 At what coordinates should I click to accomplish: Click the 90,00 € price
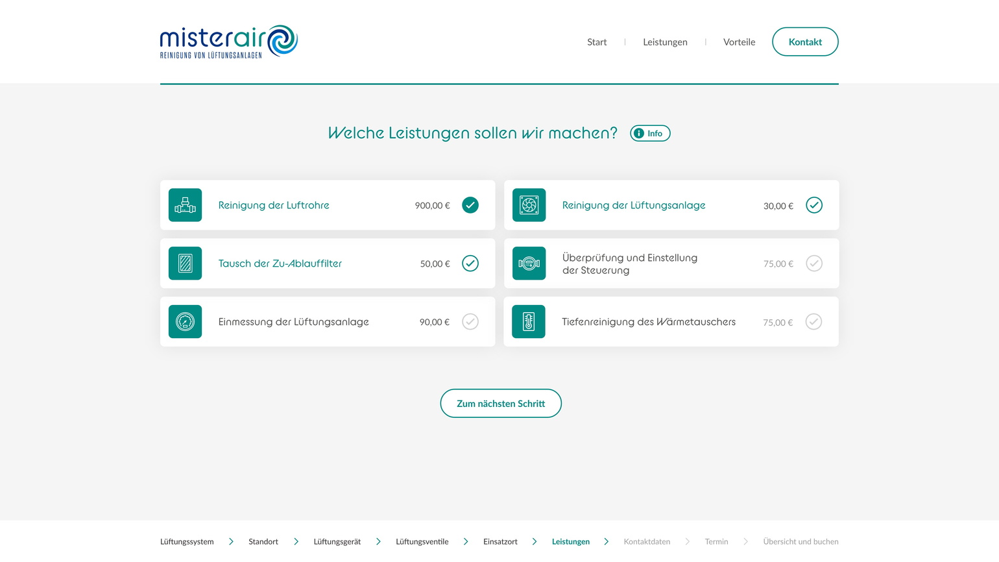point(435,323)
